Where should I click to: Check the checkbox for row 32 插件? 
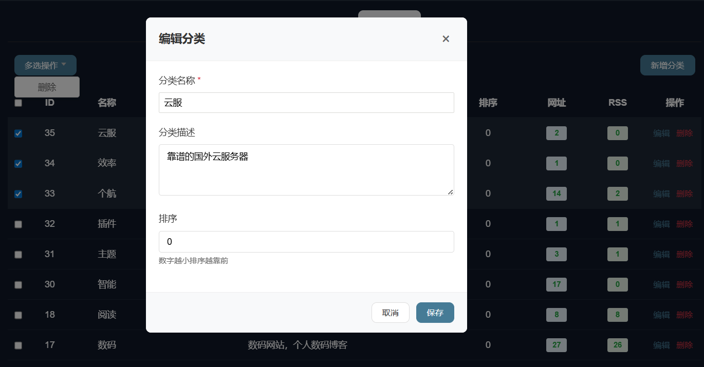[18, 224]
